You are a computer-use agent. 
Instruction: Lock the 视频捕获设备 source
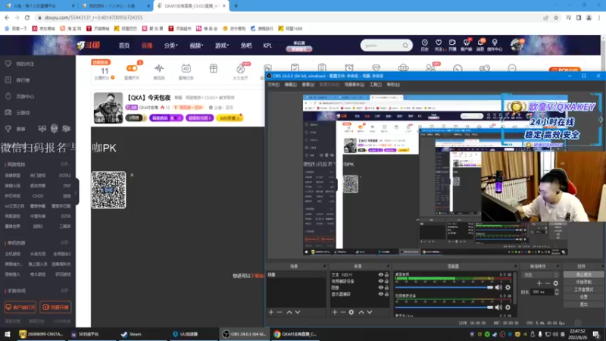coord(386,281)
